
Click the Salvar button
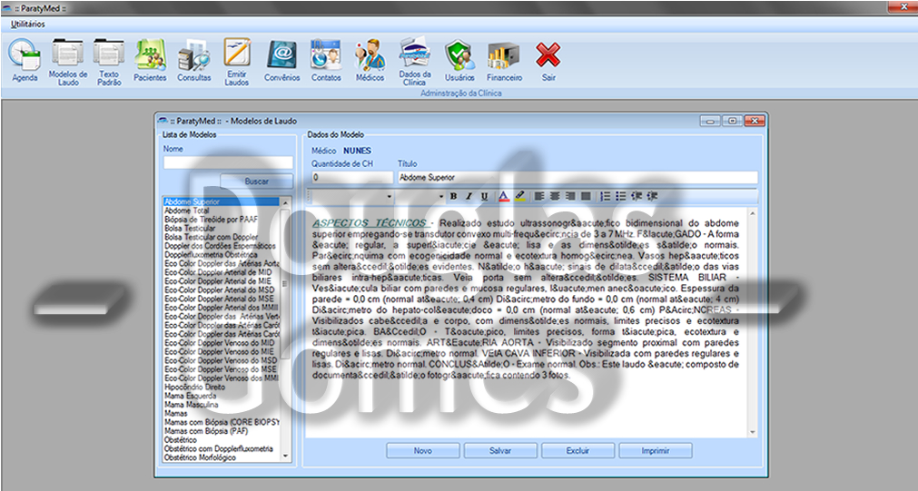[x=500, y=450]
